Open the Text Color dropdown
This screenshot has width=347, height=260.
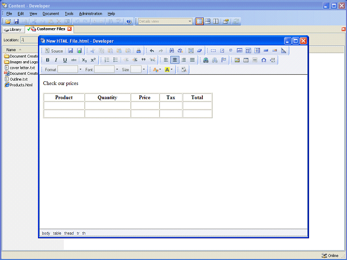click(157, 70)
